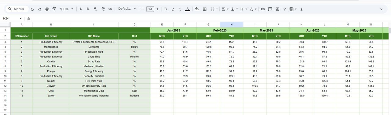The image size is (391, 115).
Task: Click the Jan-2023 header cell
Action: pyautogui.click(x=174, y=30)
